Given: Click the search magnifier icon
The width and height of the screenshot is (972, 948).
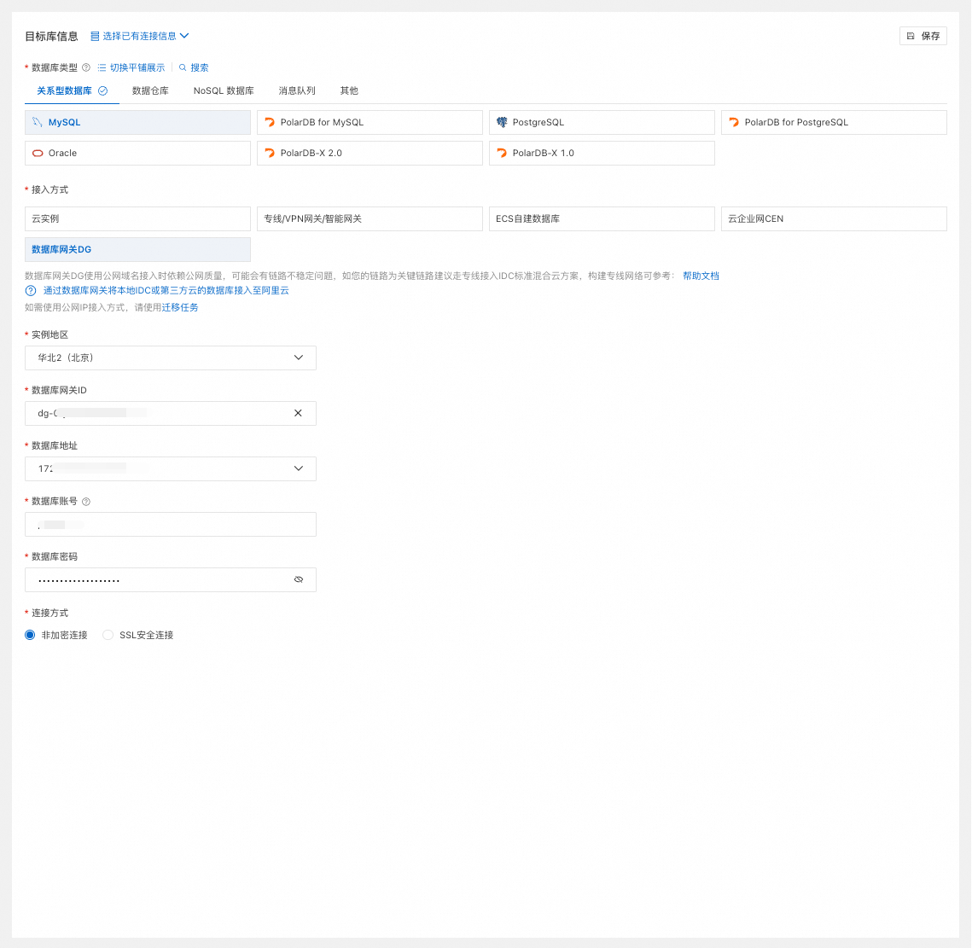Looking at the screenshot, I should [x=183, y=67].
